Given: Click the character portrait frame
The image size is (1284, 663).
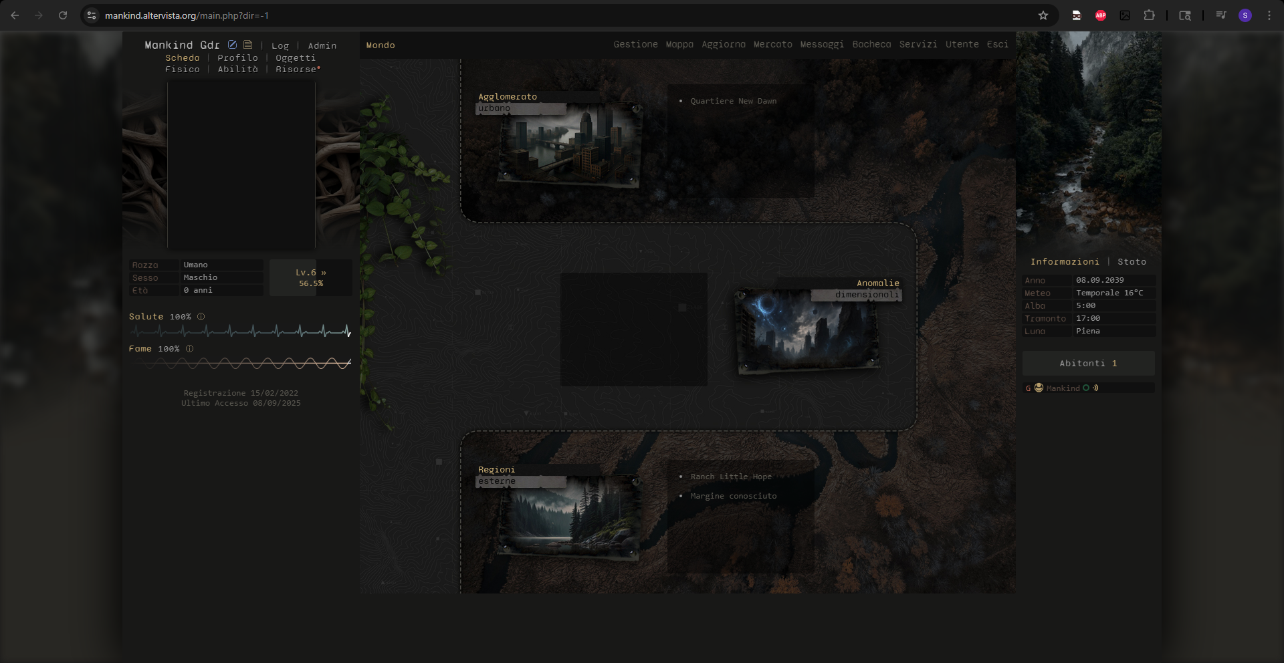Looking at the screenshot, I should tap(241, 166).
